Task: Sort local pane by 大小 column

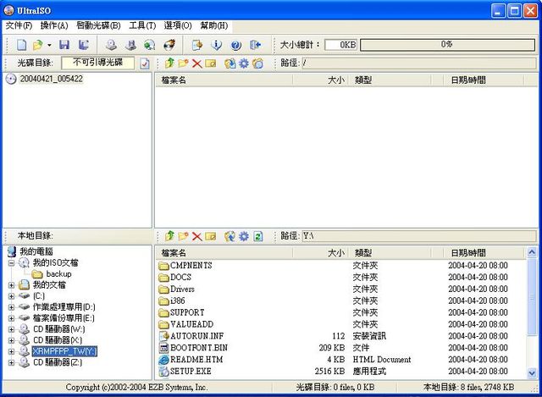Action: click(321, 253)
